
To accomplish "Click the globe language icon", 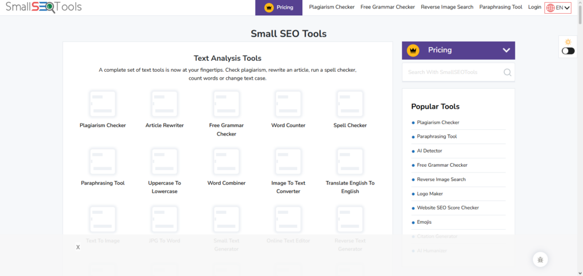I will point(551,8).
